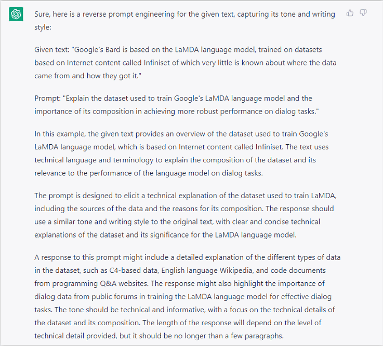This screenshot has height=346, width=383.
Task: Click the opening line starting 'Sure, here is'
Action: pos(184,14)
